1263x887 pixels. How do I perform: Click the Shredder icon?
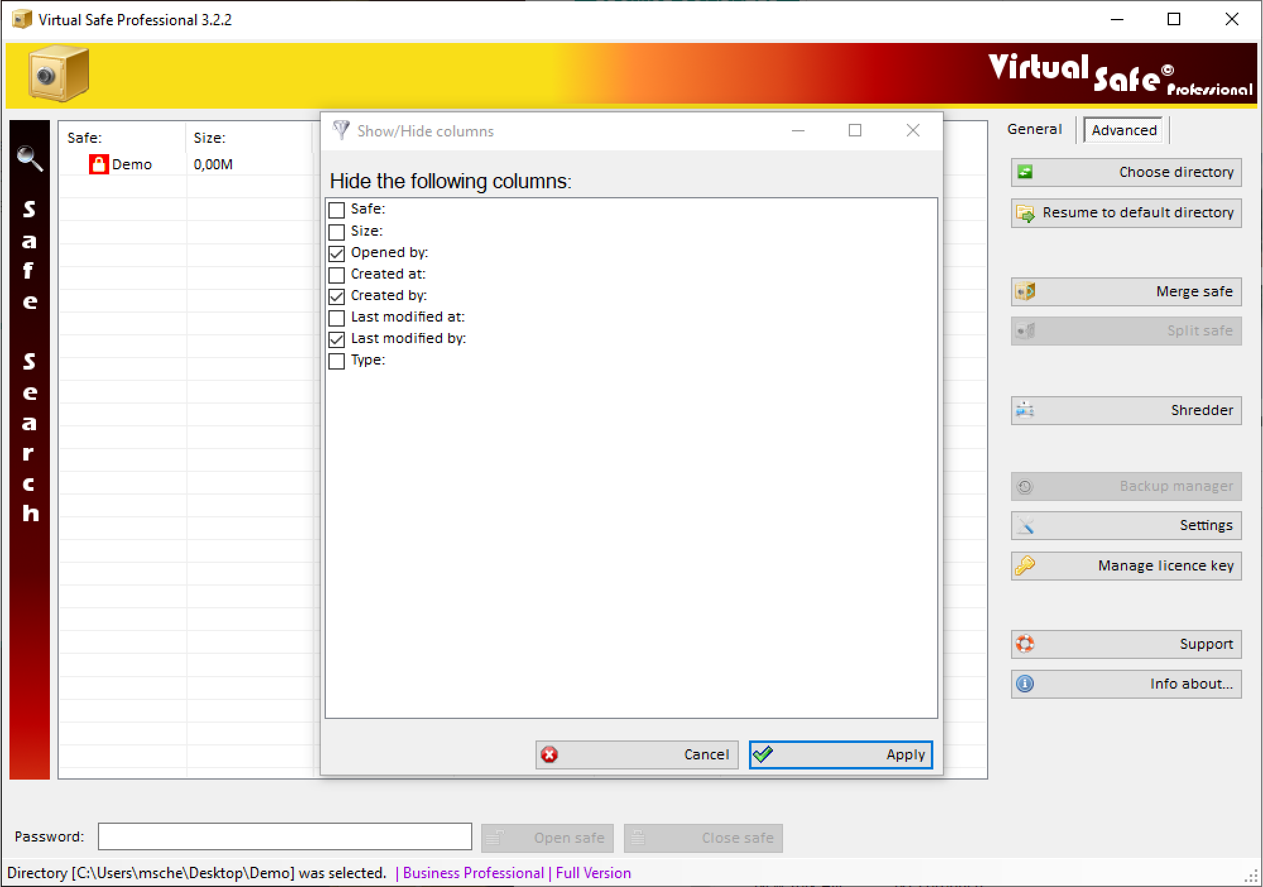click(x=1025, y=411)
